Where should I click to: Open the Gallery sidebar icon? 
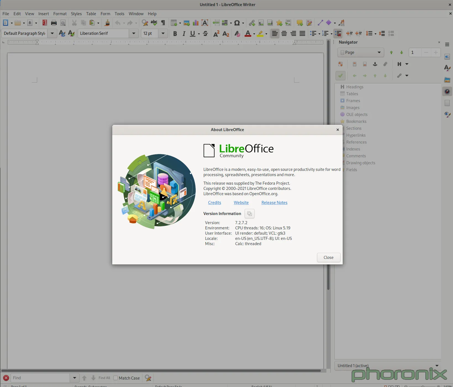tap(447, 80)
